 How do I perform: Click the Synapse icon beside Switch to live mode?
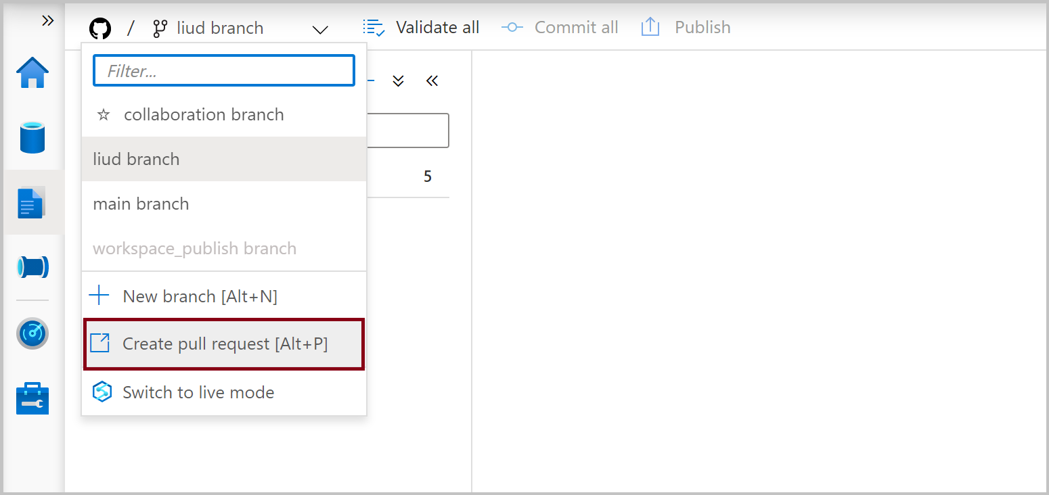coord(102,392)
